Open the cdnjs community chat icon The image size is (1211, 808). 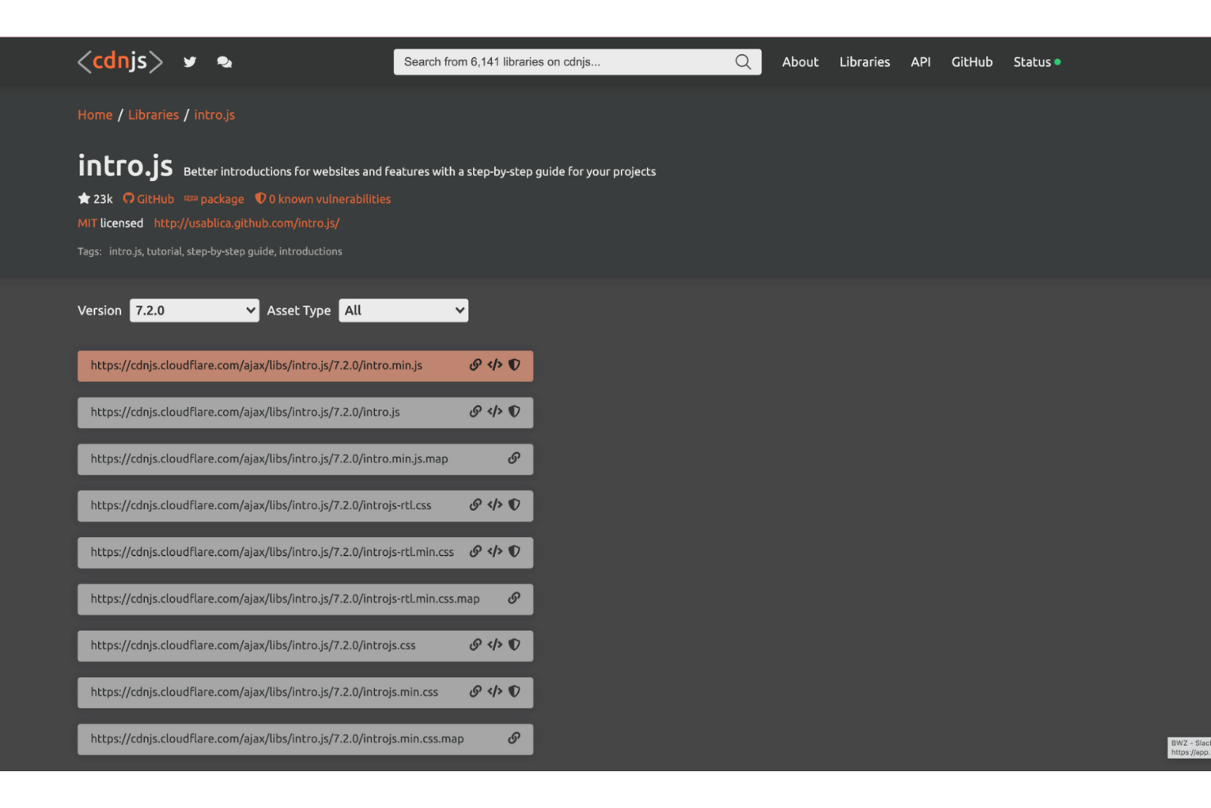coord(224,62)
